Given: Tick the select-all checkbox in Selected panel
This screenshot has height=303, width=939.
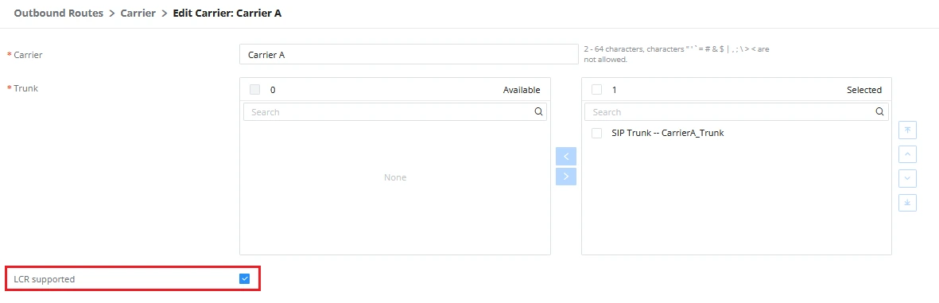Looking at the screenshot, I should (596, 90).
